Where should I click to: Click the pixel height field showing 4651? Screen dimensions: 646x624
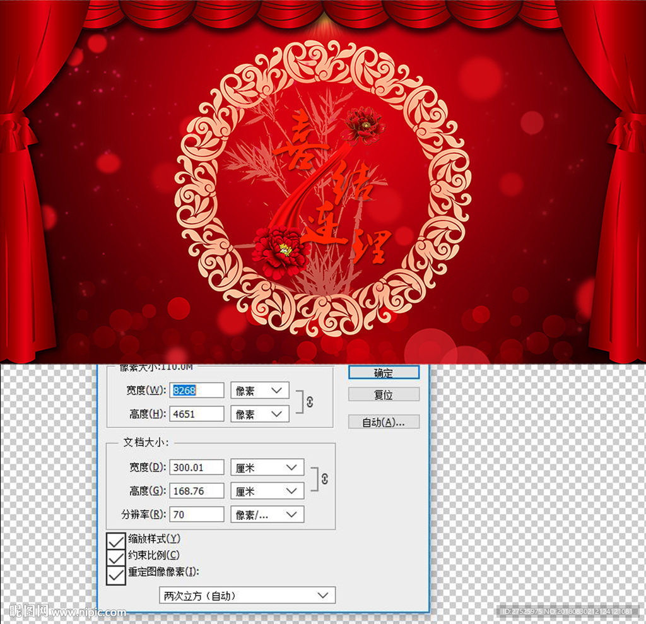point(197,414)
